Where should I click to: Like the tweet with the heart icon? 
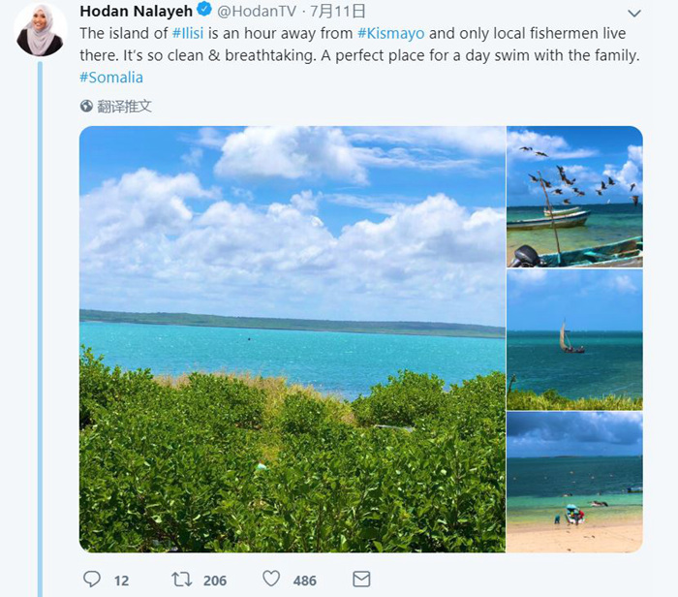[272, 580]
